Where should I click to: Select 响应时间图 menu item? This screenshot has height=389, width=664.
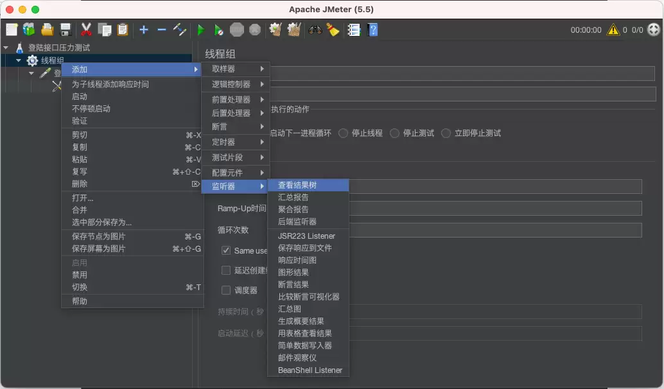click(308, 261)
